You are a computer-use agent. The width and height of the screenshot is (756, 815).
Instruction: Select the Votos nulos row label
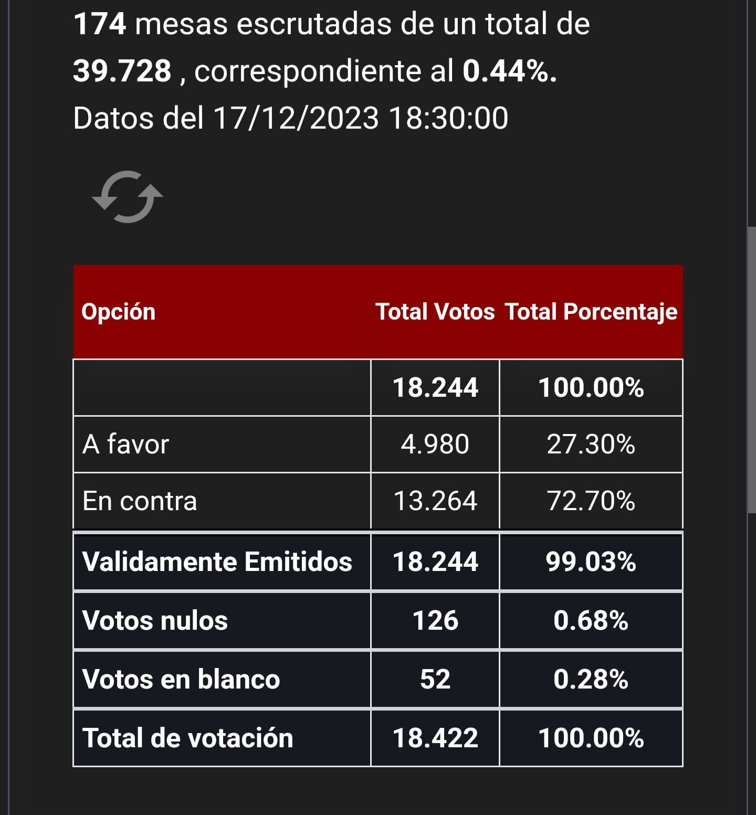tap(155, 620)
